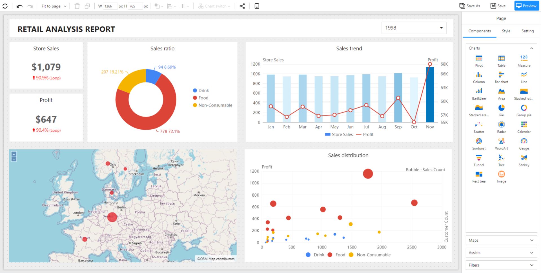Open the mobile layout view icon
This screenshot has height=273, width=541.
257,6
